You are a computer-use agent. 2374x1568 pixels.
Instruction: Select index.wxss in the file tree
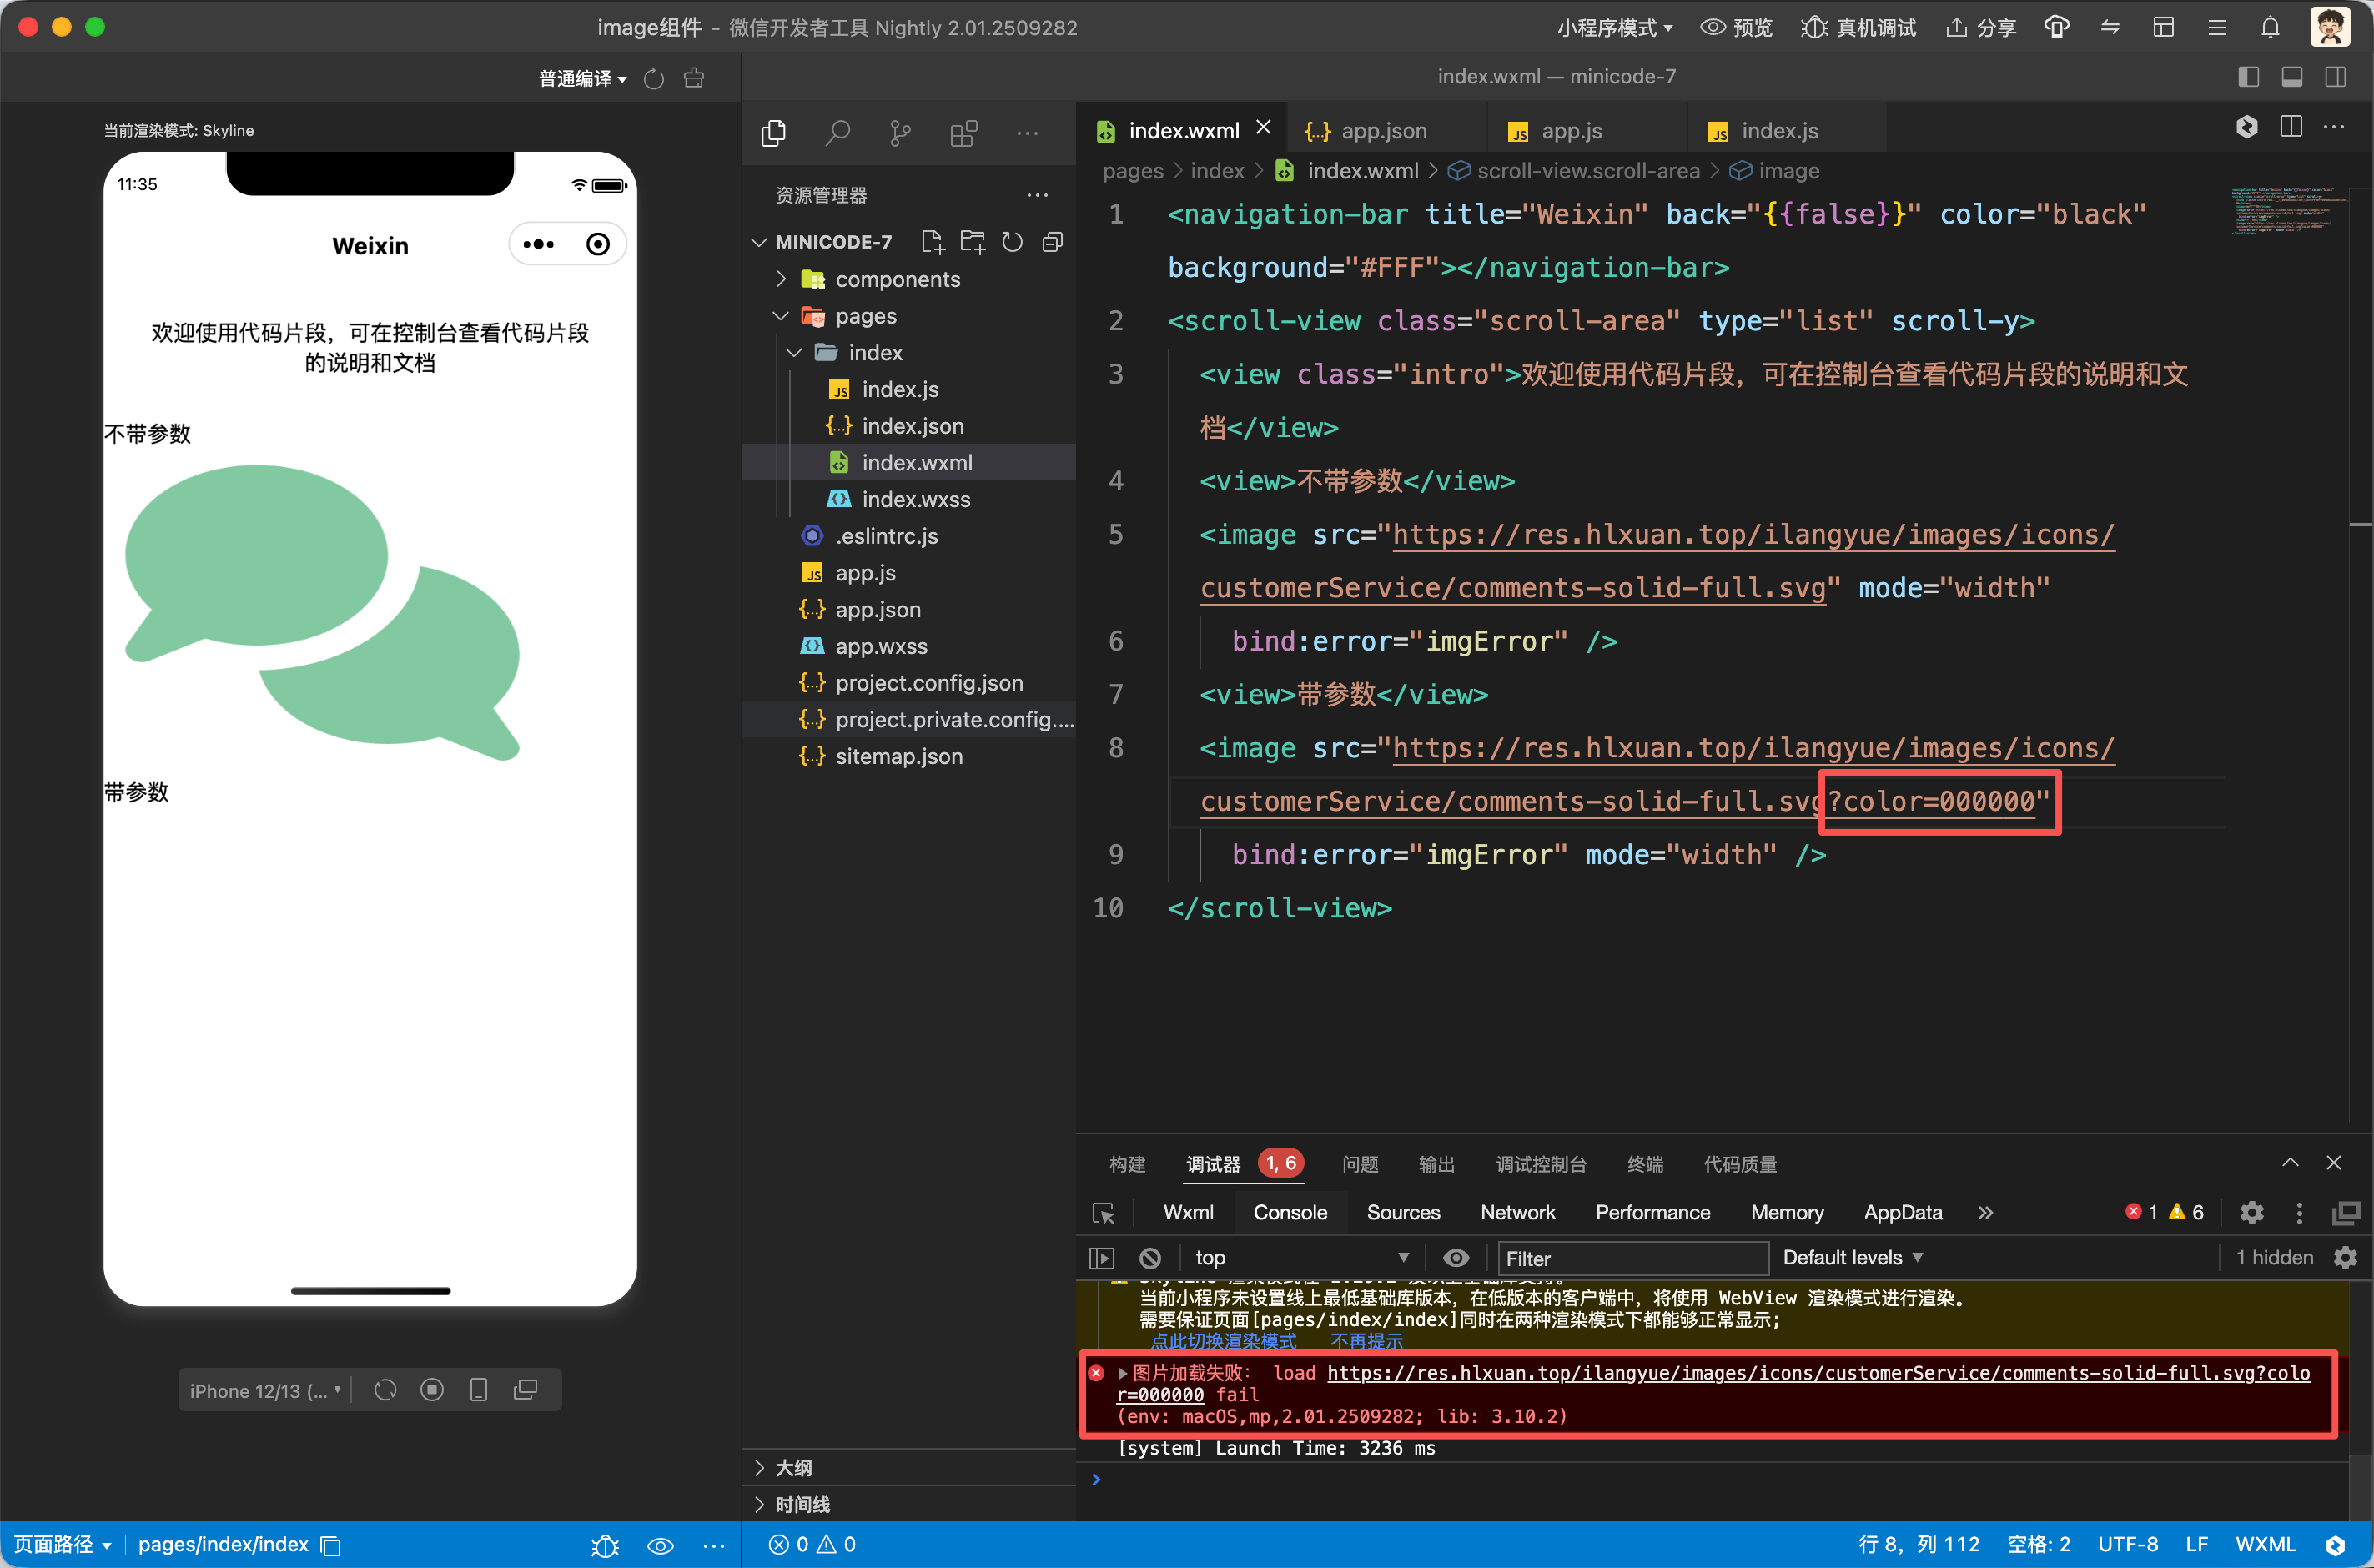[915, 499]
